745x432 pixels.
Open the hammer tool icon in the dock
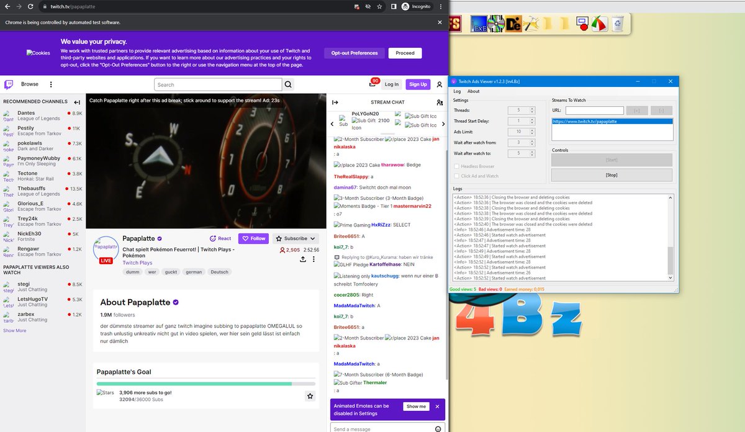530,24
